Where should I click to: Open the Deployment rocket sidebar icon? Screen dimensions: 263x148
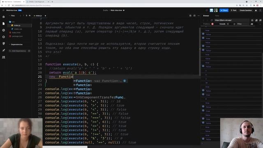[4, 50]
